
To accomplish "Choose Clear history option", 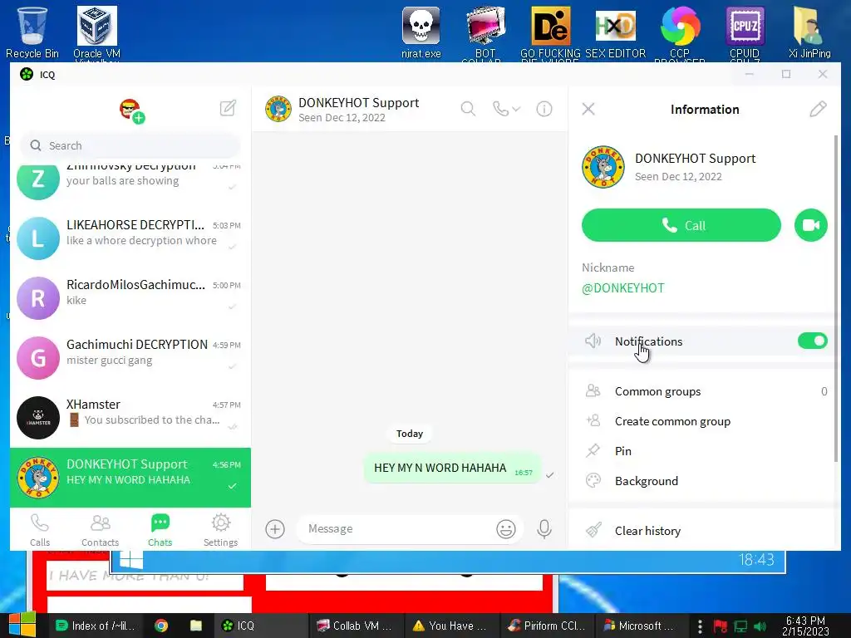I will click(x=704, y=531).
